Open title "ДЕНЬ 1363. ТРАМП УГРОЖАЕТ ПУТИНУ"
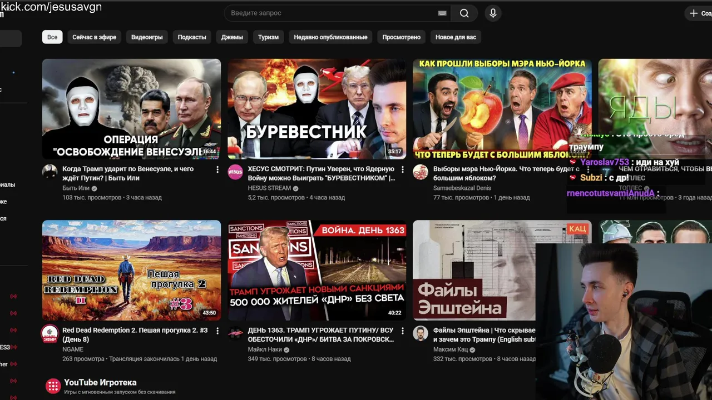 (x=321, y=334)
